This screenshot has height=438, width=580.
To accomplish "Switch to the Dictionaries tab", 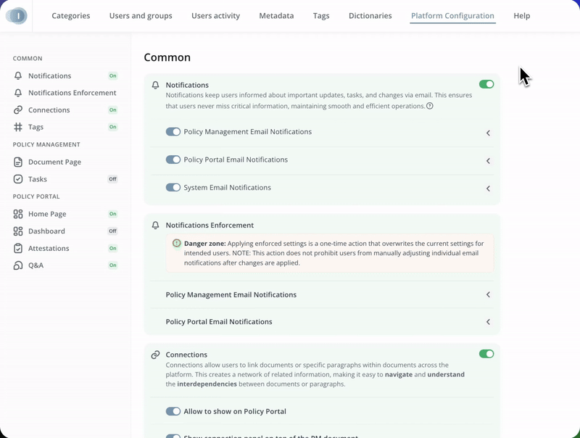I will (370, 15).
